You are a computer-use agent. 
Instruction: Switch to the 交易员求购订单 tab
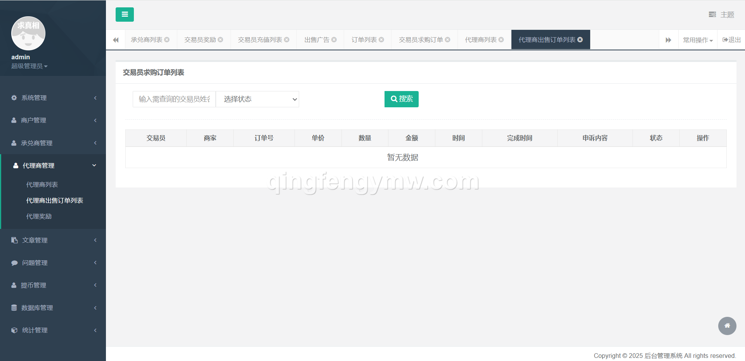point(421,40)
